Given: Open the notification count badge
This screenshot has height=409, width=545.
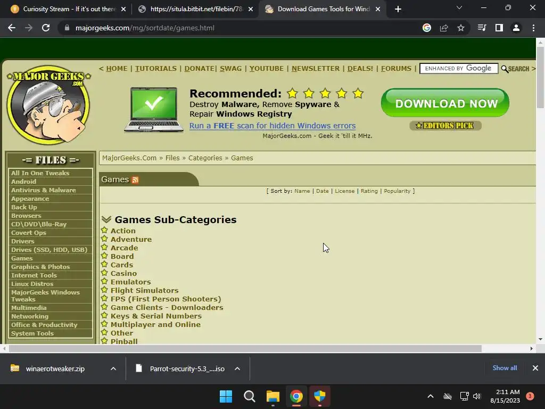Looking at the screenshot, I should click(530, 396).
